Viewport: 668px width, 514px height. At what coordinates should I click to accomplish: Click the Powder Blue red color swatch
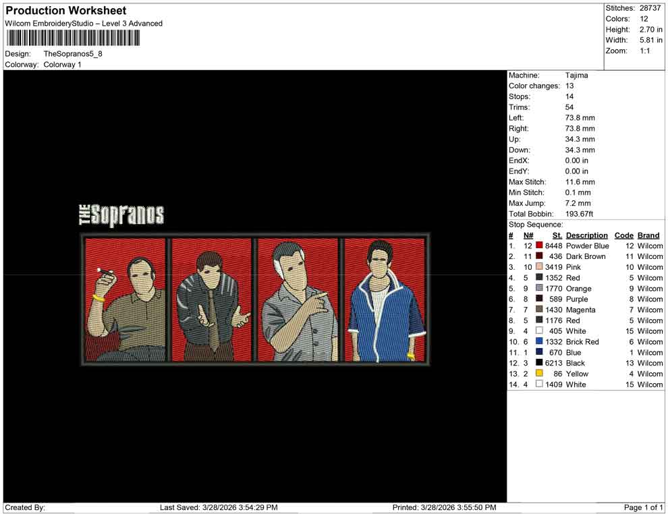coord(539,246)
